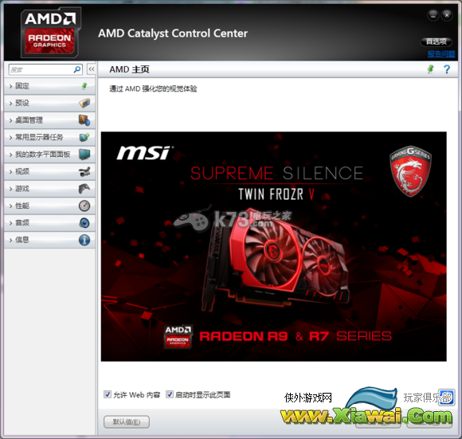The height and width of the screenshot is (439, 462).
Task: Click the search magnifier icon
Action: [x=77, y=69]
